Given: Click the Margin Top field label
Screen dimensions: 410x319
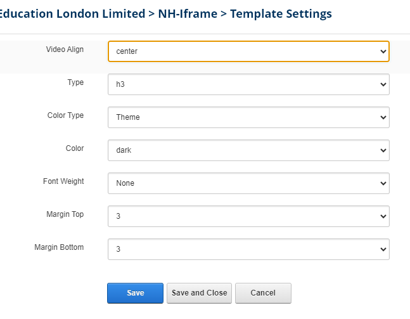Looking at the screenshot, I should 65,214.
